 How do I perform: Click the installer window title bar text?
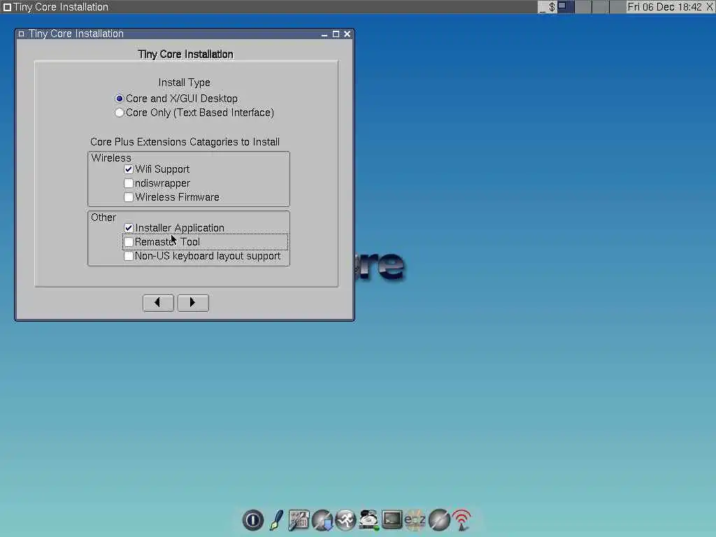pyautogui.click(x=76, y=34)
